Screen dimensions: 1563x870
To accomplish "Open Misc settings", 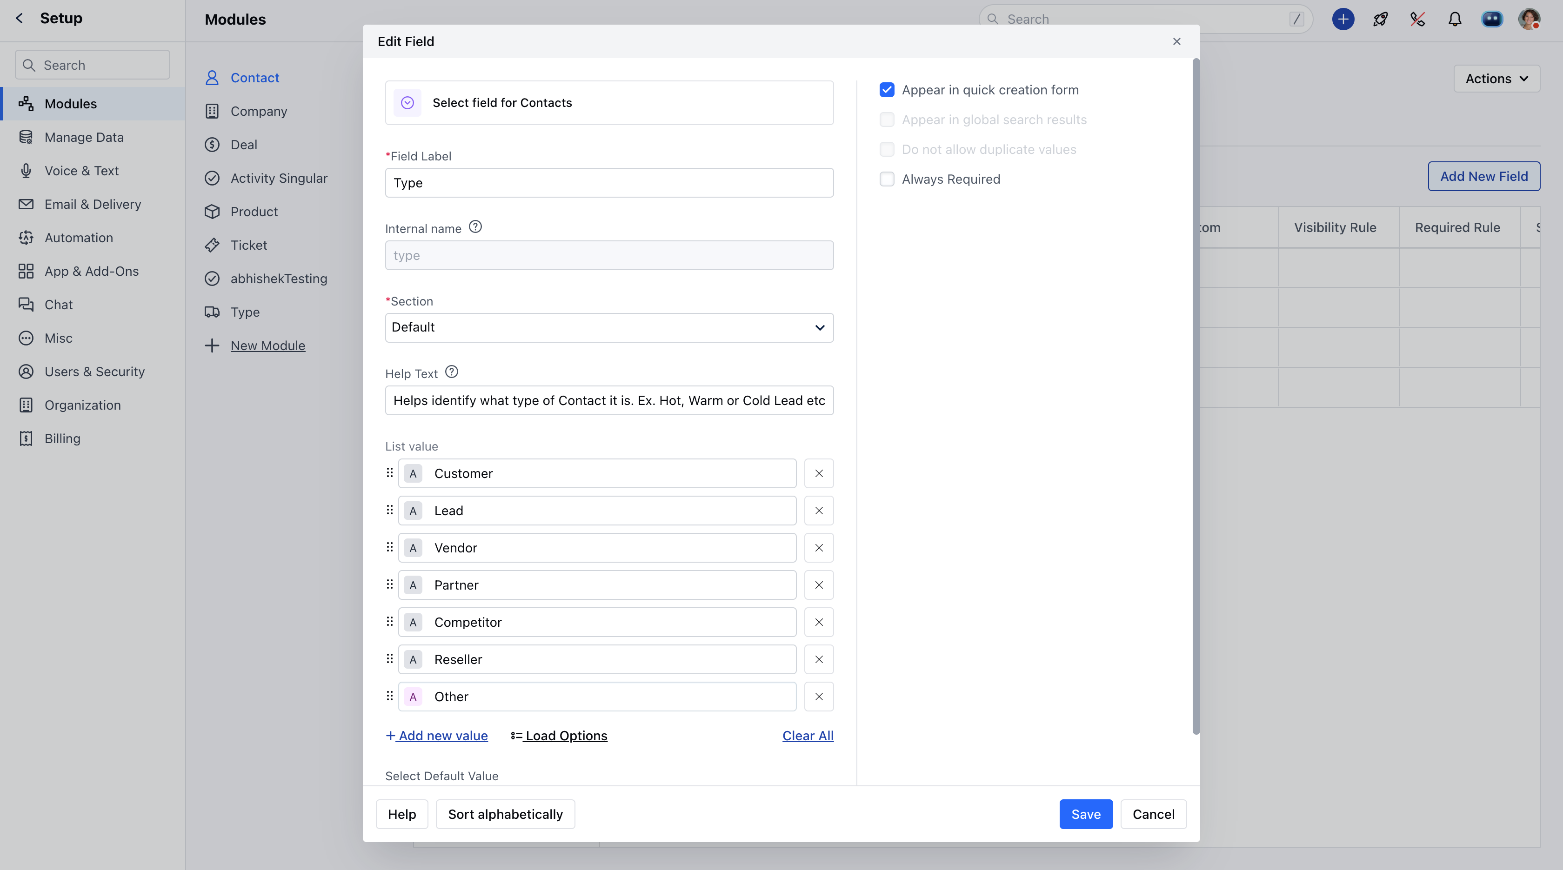I will 93,338.
